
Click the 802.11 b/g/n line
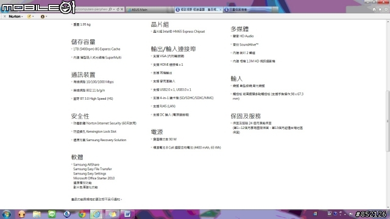pyautogui.click(x=89, y=91)
